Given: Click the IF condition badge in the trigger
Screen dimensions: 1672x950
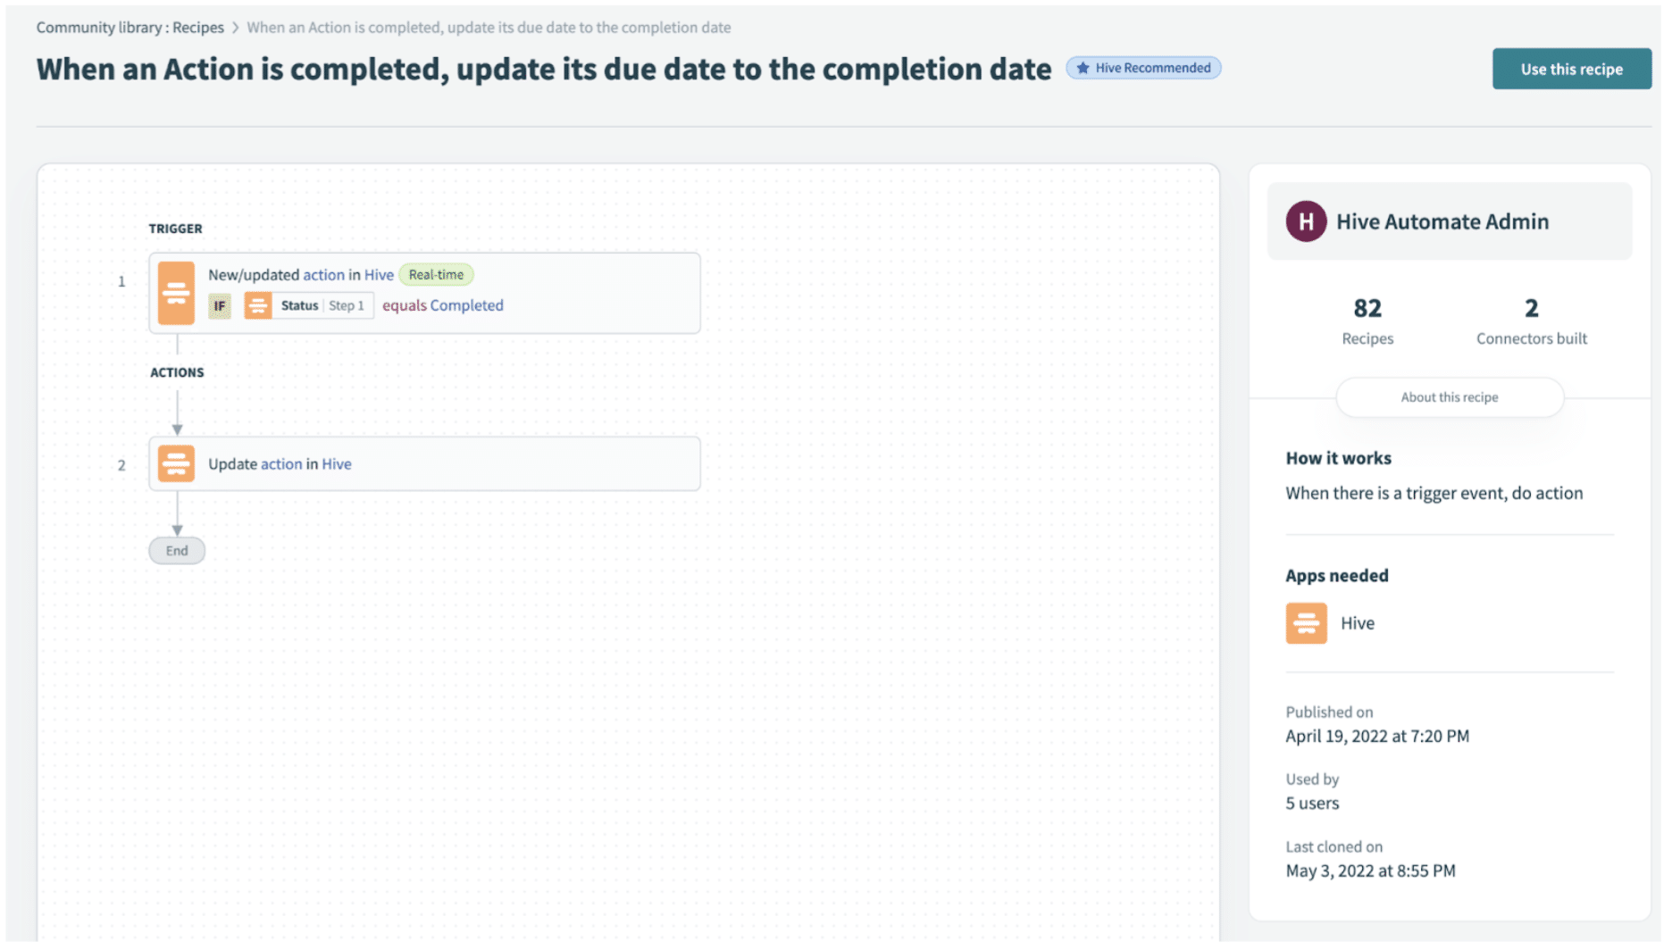Looking at the screenshot, I should click(220, 305).
